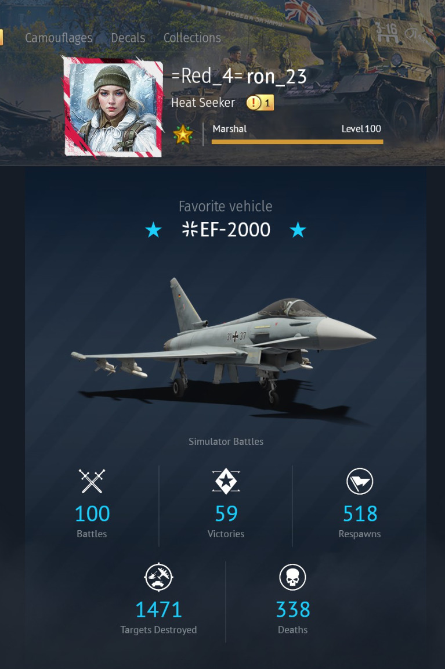Click the Marshal level progress bar
Viewport: 445px width, 669px height.
pyautogui.click(x=297, y=142)
